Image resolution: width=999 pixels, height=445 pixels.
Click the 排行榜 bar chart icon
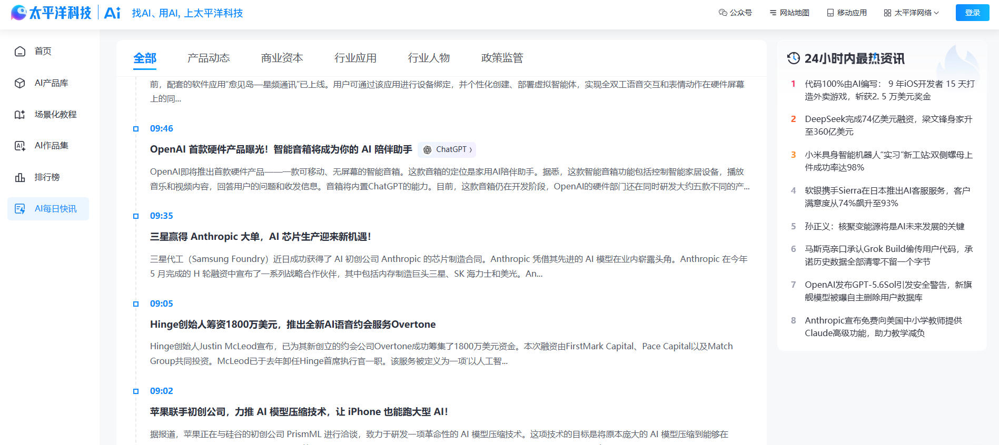click(x=20, y=177)
